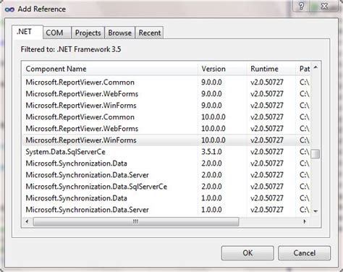Click the horizontal scrollbar thumb
Image resolution: width=343 pixels, height=272 pixels.
tap(136, 221)
